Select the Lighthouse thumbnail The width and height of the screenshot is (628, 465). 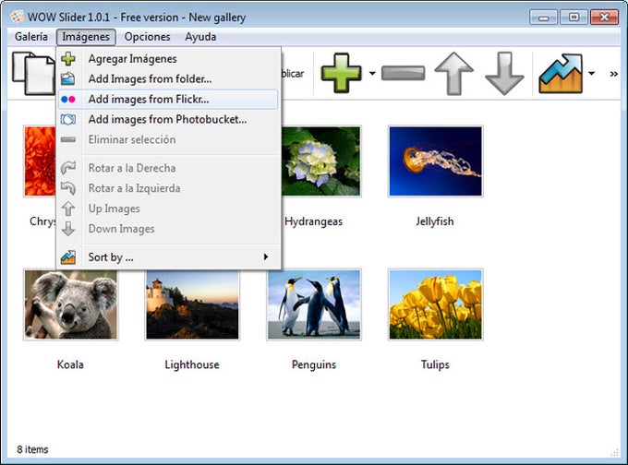pos(192,304)
